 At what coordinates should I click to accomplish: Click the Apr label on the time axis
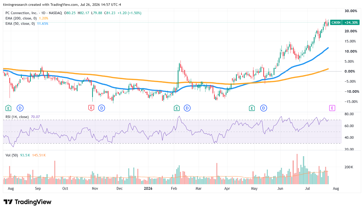click(x=227, y=189)
